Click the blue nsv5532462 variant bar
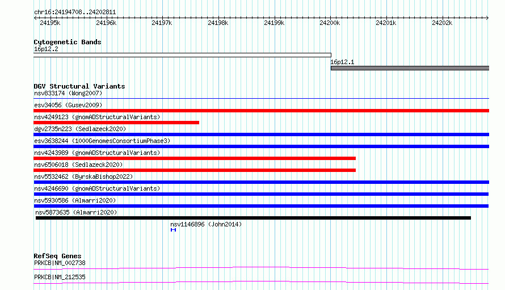The image size is (505, 290). pos(261,182)
